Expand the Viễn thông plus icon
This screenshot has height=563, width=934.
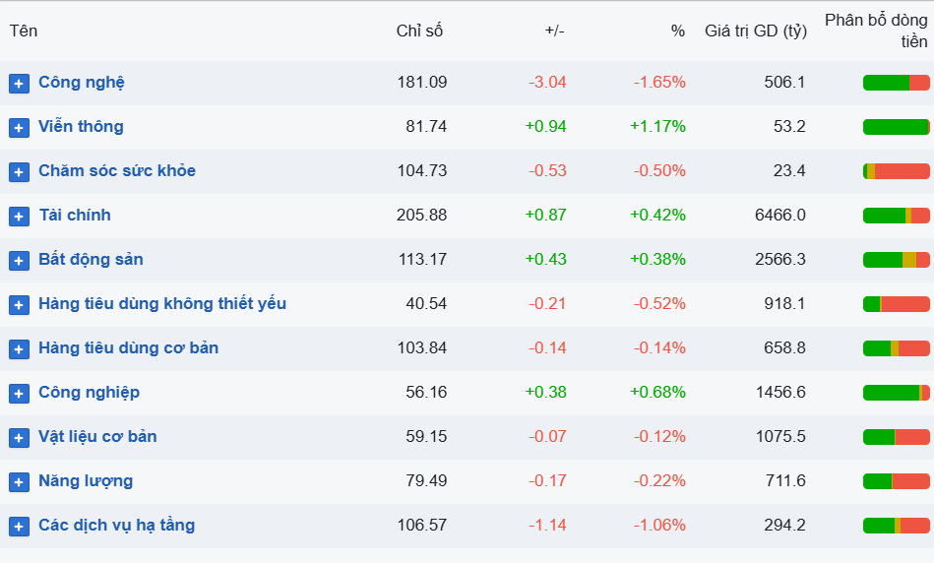point(19,128)
